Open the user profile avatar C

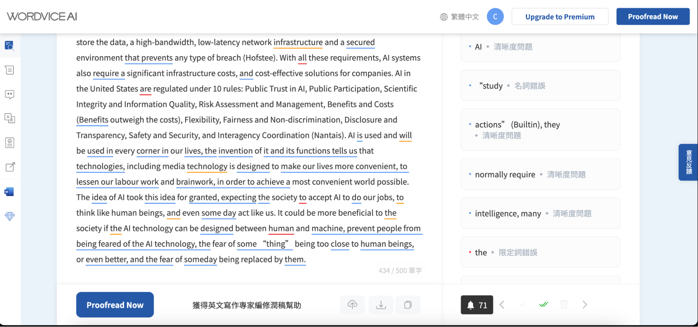[x=495, y=16]
